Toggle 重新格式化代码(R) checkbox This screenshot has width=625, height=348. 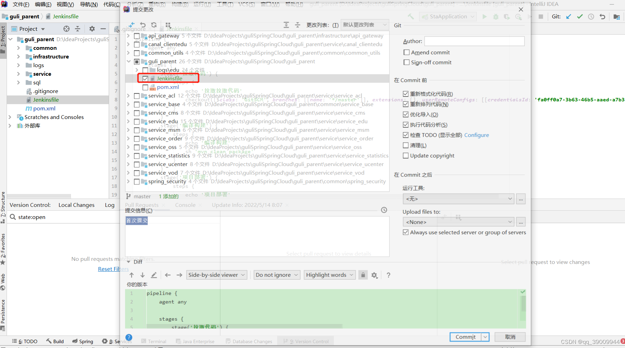point(406,94)
